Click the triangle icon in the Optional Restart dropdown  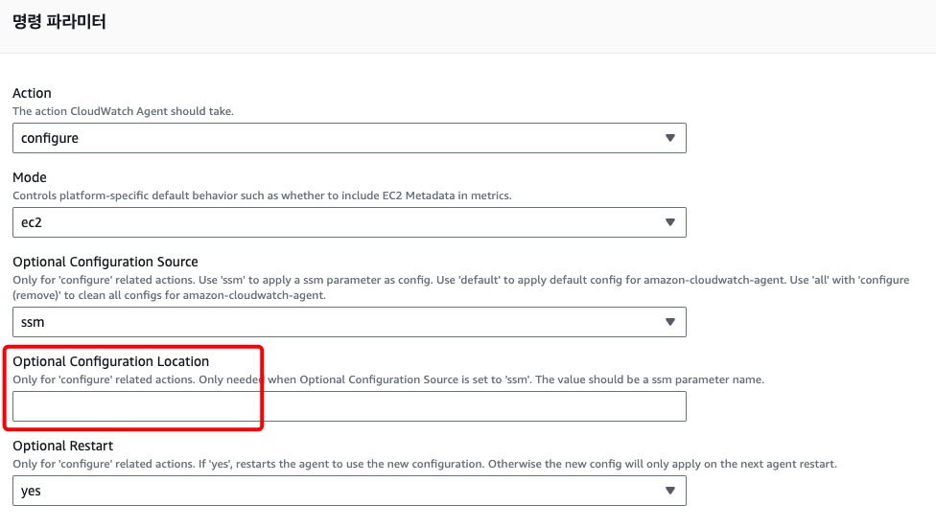tap(669, 492)
